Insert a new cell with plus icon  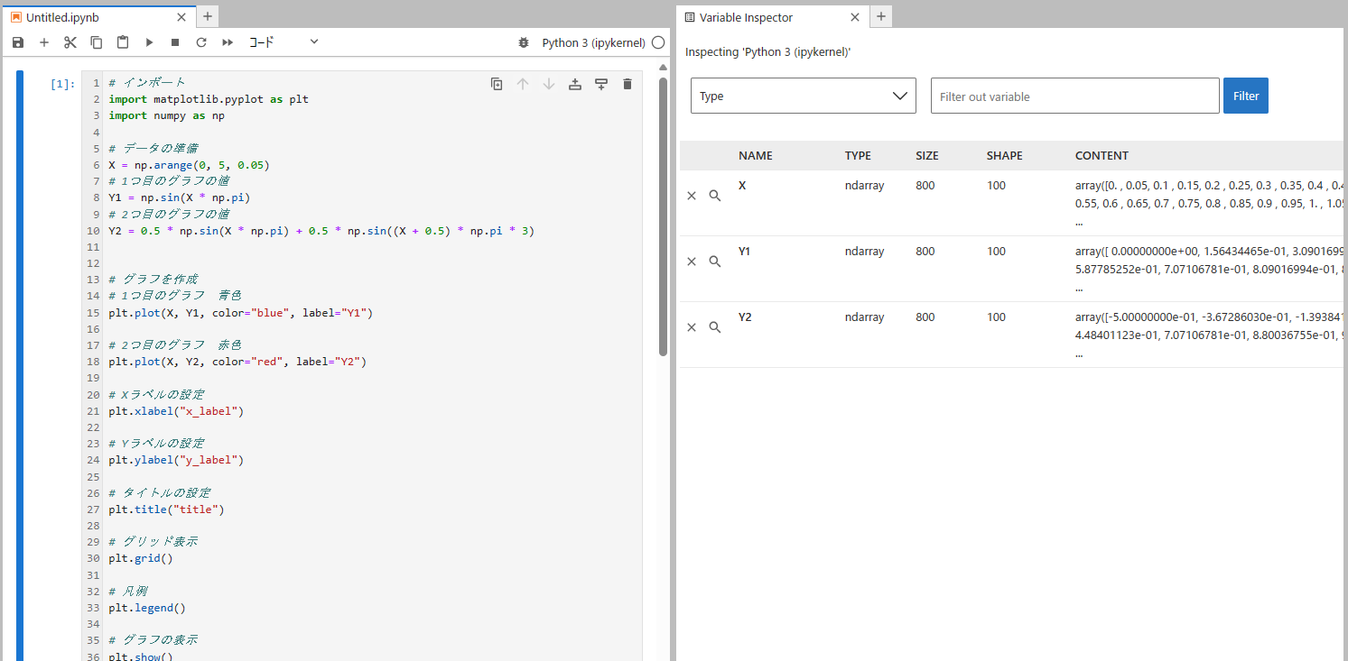(x=44, y=42)
